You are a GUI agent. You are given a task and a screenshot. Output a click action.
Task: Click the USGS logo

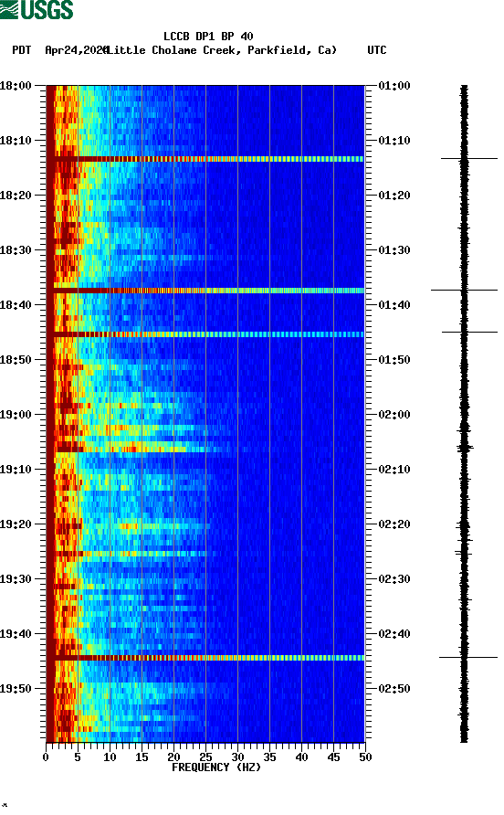pos(37,9)
